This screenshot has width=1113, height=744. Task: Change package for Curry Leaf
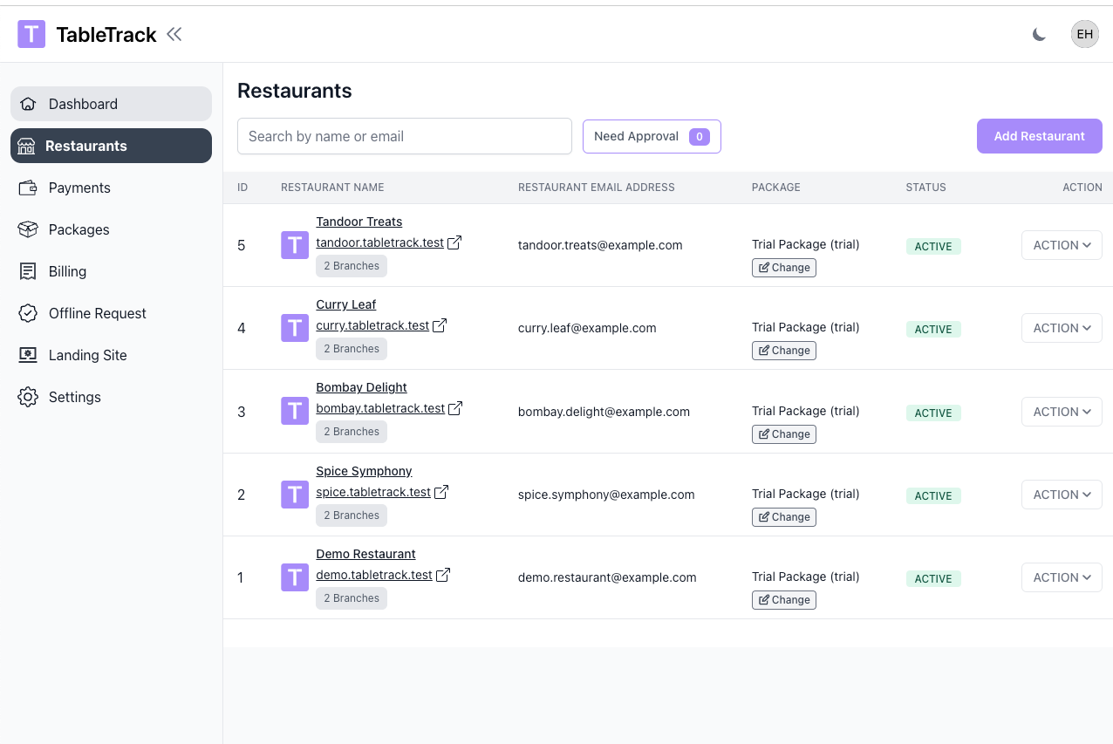[x=784, y=351]
